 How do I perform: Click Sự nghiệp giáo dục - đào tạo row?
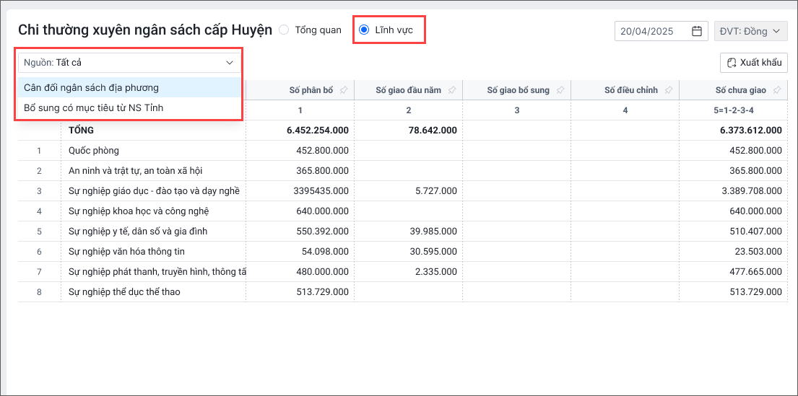[x=153, y=191]
